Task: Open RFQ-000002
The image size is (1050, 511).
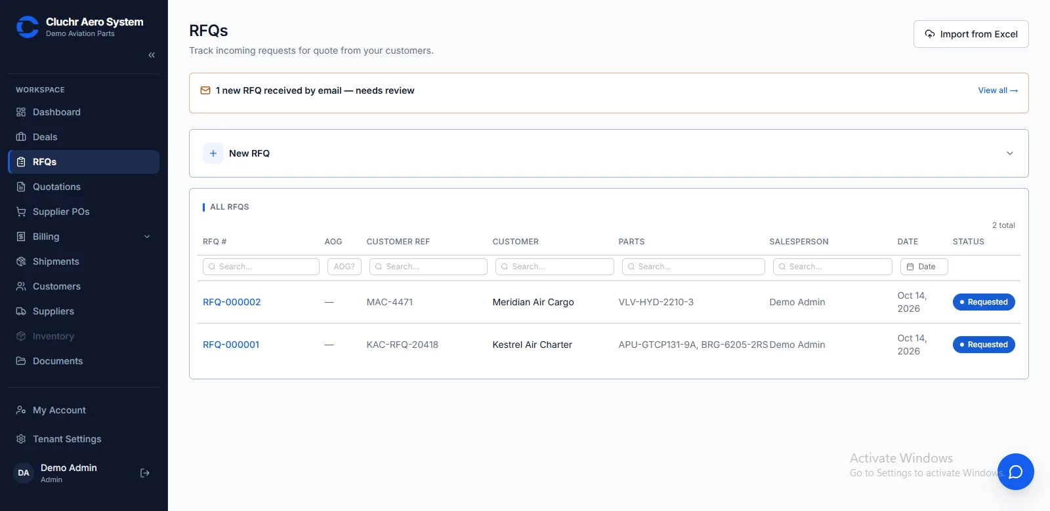Action: pyautogui.click(x=232, y=302)
